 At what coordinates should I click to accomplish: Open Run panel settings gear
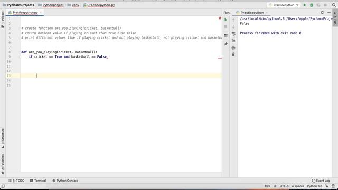point(322,13)
